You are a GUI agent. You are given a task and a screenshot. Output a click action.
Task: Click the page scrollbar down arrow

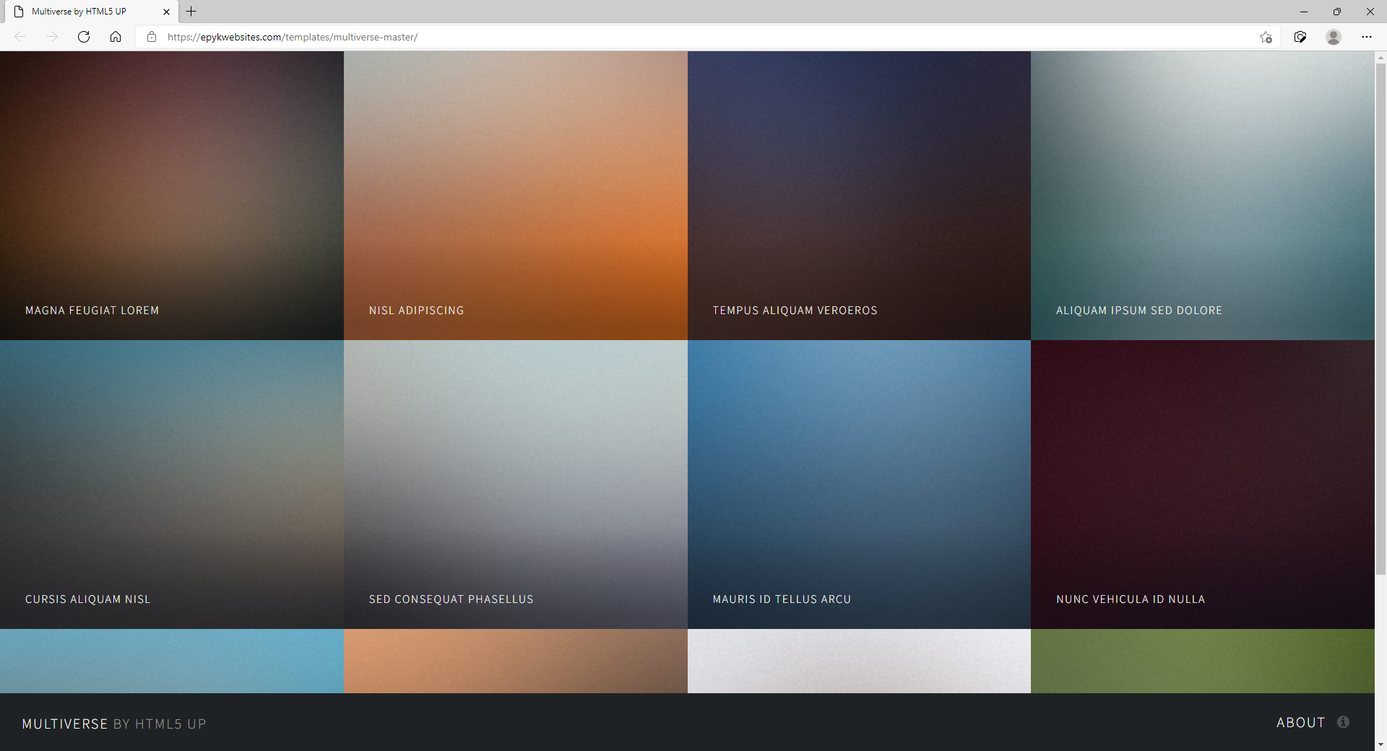(x=1380, y=745)
